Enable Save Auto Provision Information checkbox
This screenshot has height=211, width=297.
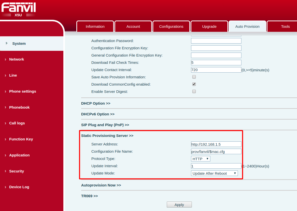[194, 77]
